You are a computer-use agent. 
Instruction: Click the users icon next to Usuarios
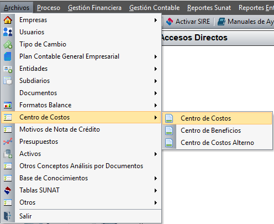[8, 32]
